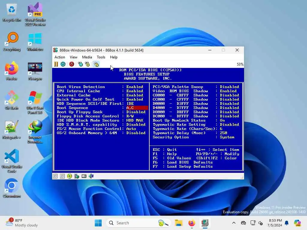Click the red ACPI shutdown power icon
This screenshot has height=230, width=307.
(72, 64)
